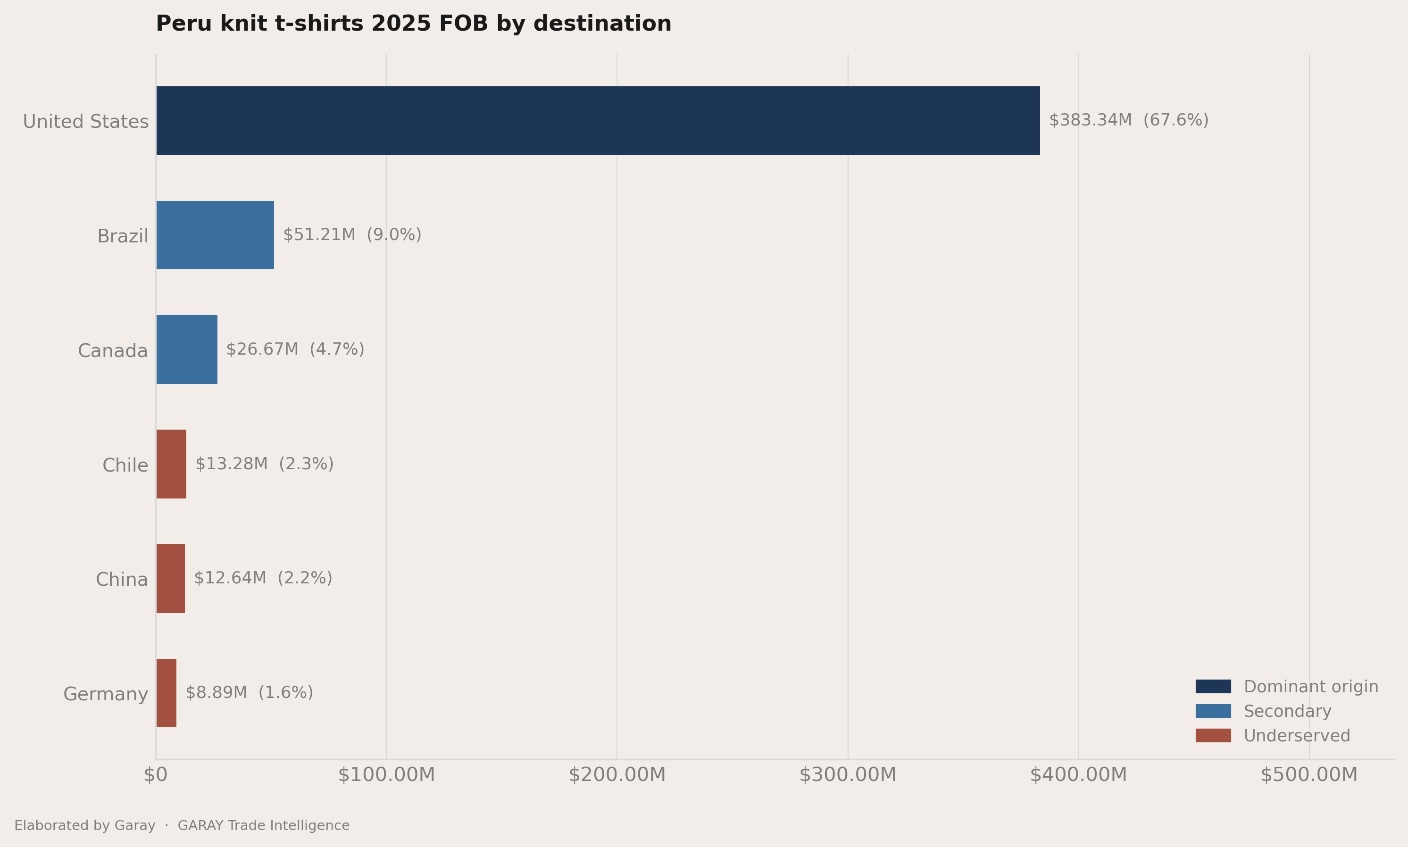Click the Canada blue bar
The height and width of the screenshot is (847, 1408).
(x=187, y=349)
